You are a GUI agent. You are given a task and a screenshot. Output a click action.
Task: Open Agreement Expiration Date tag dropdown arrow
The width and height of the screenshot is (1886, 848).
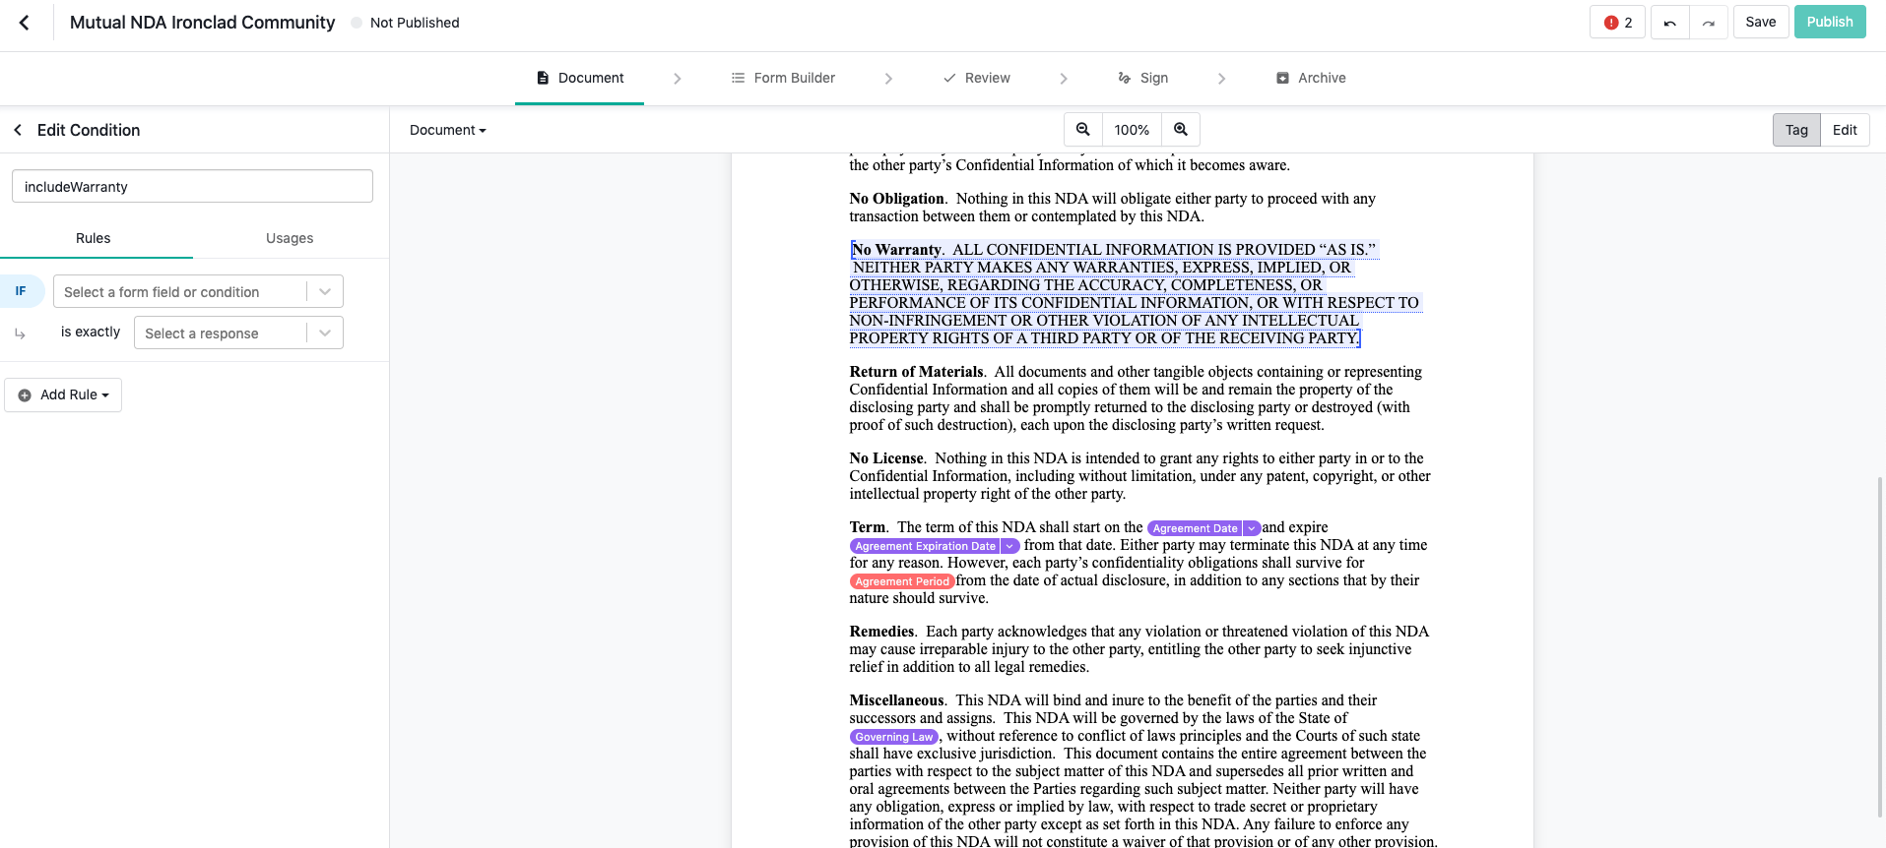pyautogui.click(x=1009, y=546)
